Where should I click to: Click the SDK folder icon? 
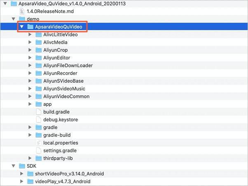(22, 166)
